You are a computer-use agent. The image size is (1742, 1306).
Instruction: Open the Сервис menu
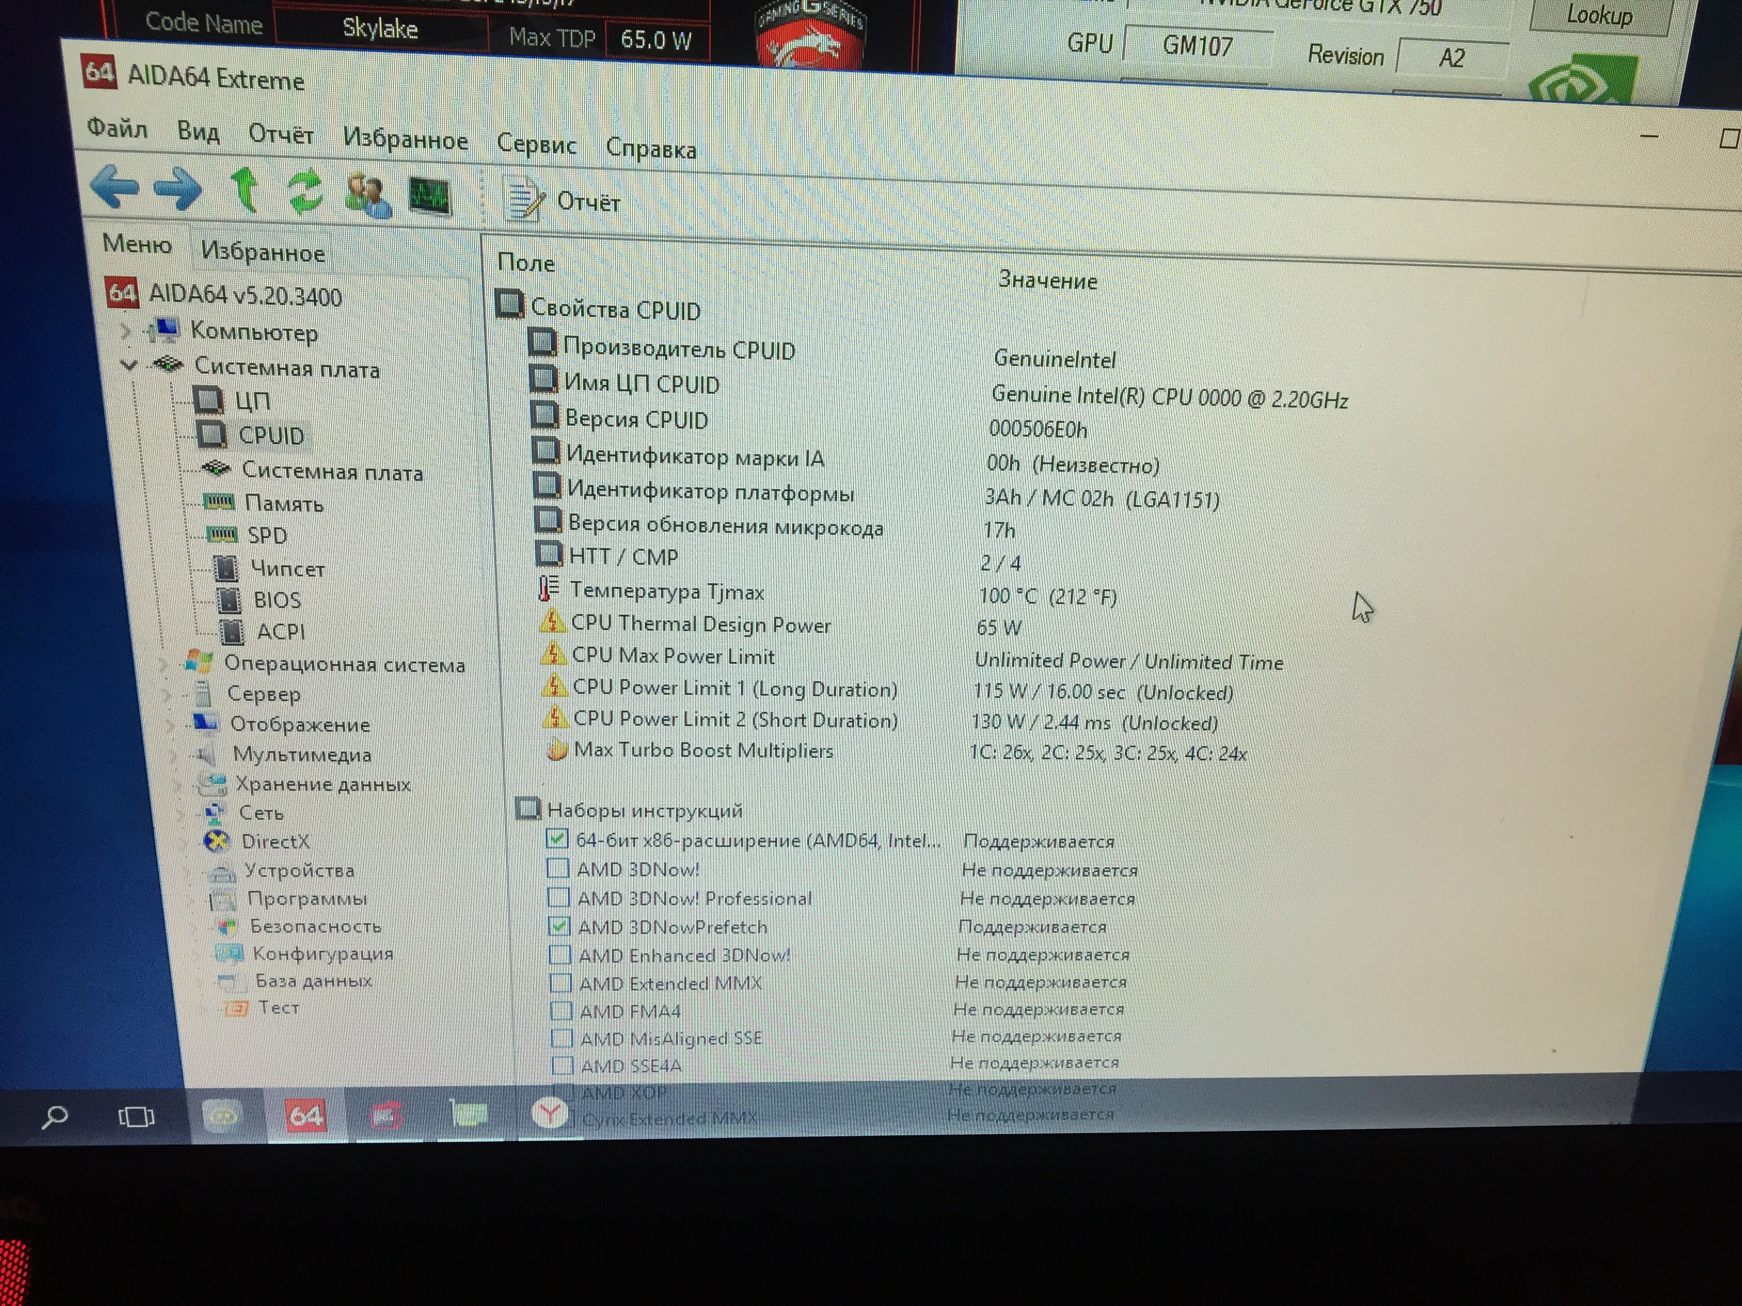536,145
